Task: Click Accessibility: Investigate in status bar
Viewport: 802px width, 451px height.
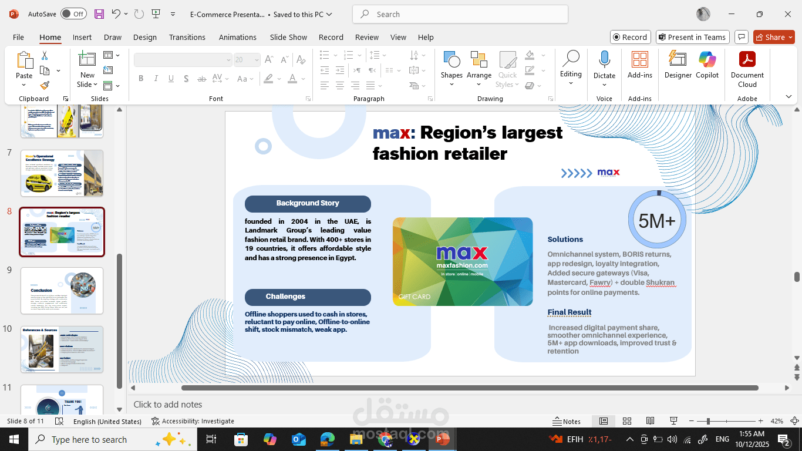Action: click(193, 421)
